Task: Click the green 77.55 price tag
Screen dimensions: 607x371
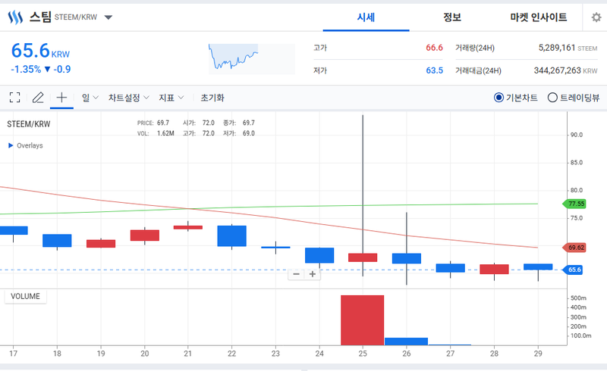Action: pyautogui.click(x=574, y=204)
